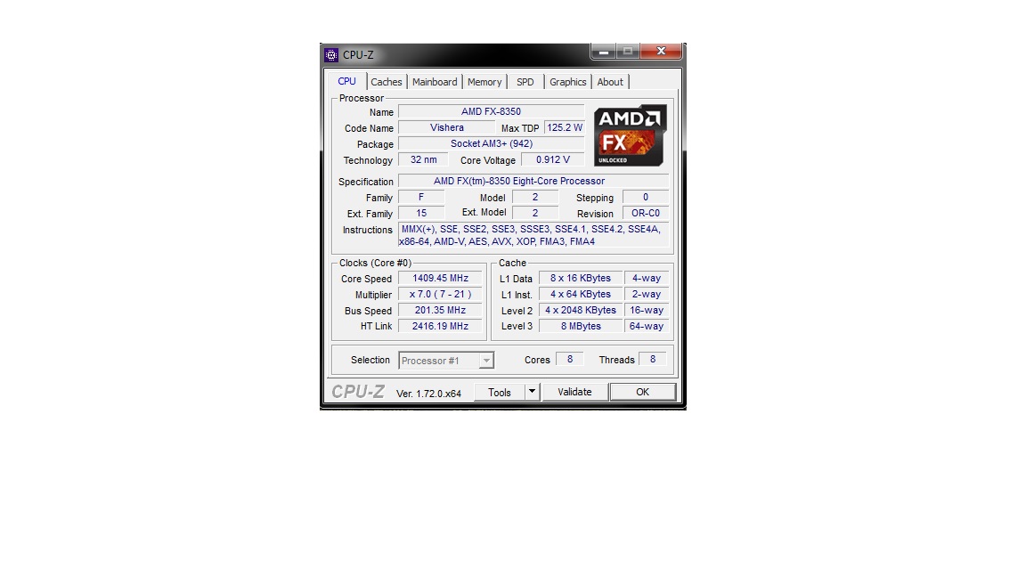
Task: Click the processor name AMD FX-8350
Action: pyautogui.click(x=491, y=111)
